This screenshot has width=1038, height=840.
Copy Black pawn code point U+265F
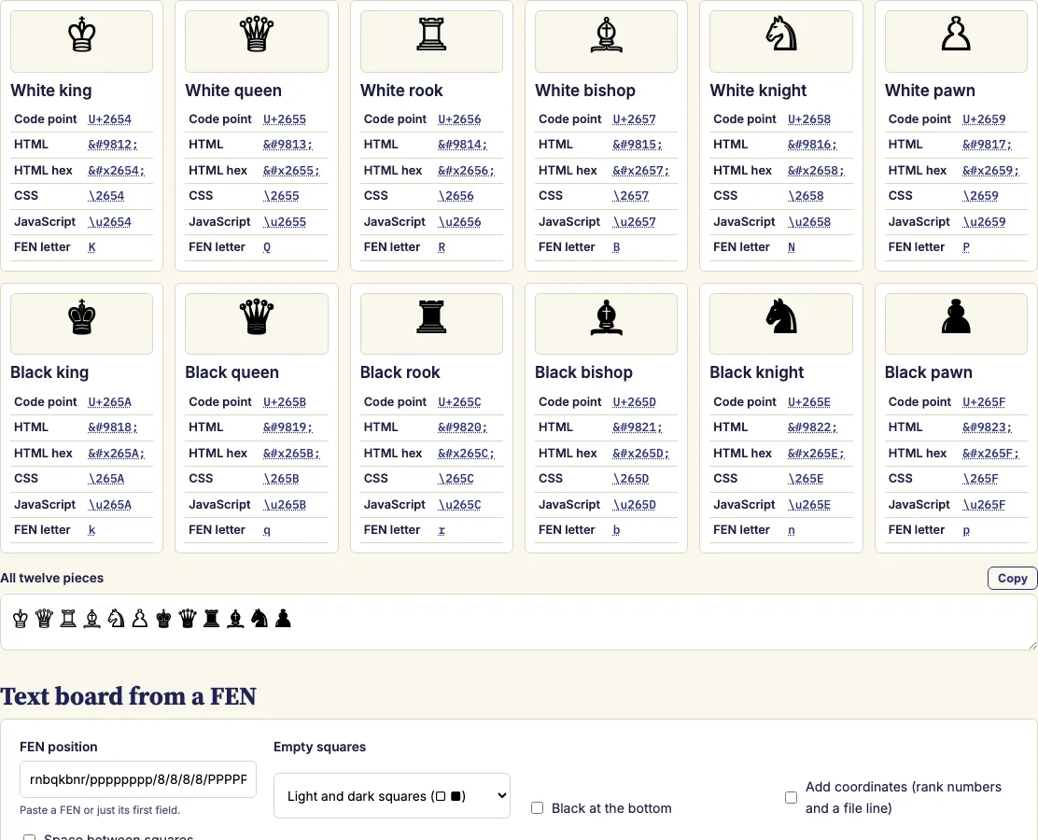984,401
